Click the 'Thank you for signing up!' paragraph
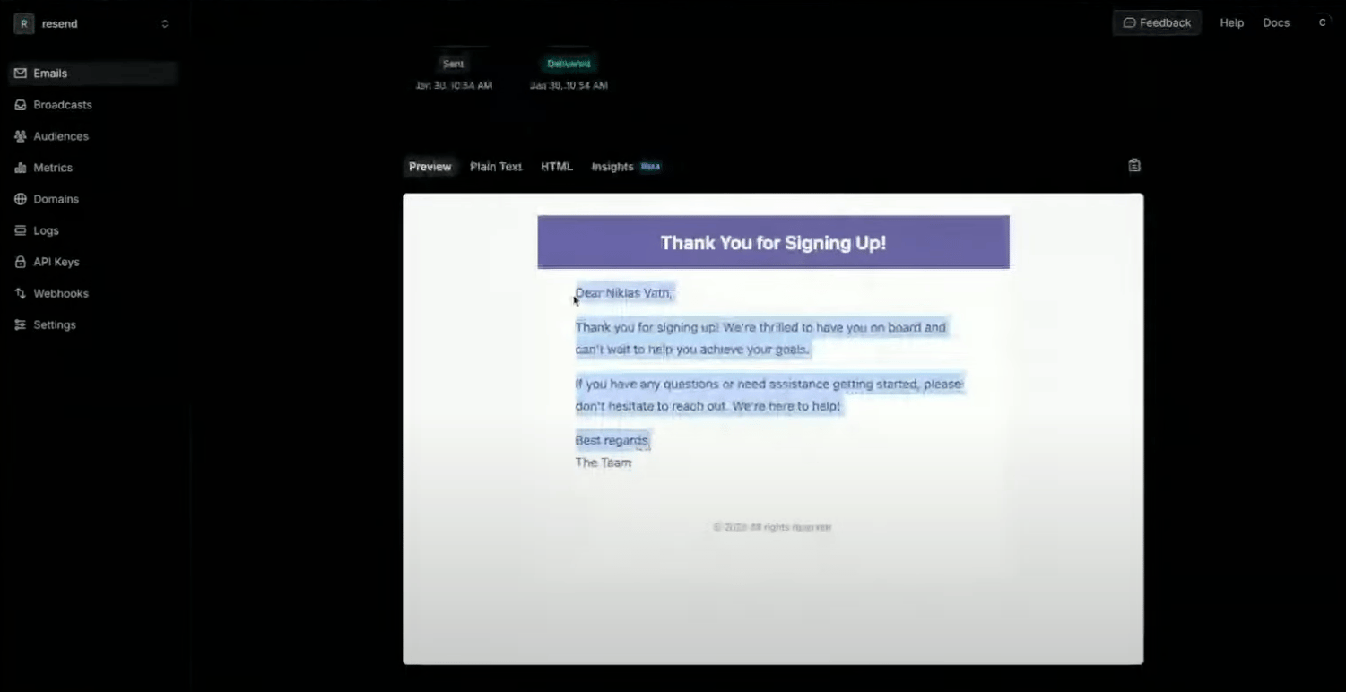The width and height of the screenshot is (1346, 692). pos(761,339)
